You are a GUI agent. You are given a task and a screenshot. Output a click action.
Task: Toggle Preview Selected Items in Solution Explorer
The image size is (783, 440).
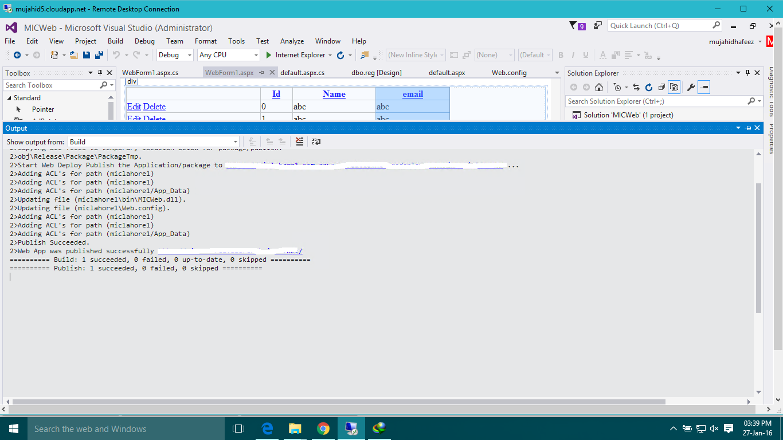coord(704,87)
